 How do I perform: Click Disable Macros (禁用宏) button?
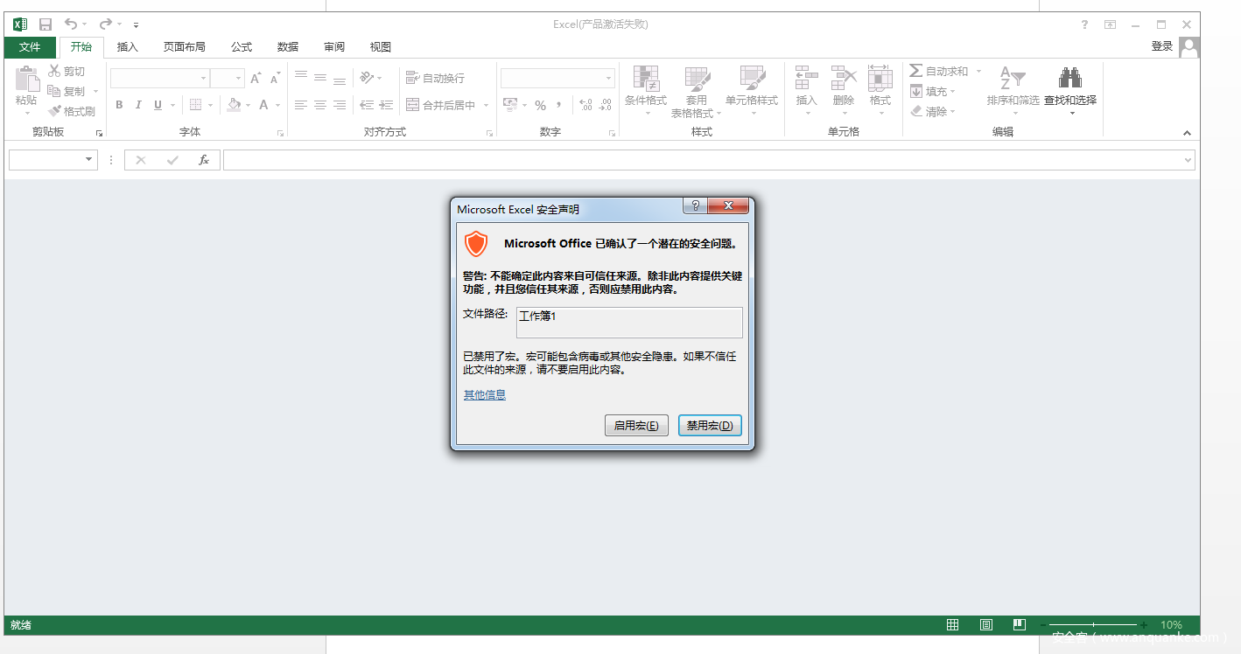click(710, 426)
